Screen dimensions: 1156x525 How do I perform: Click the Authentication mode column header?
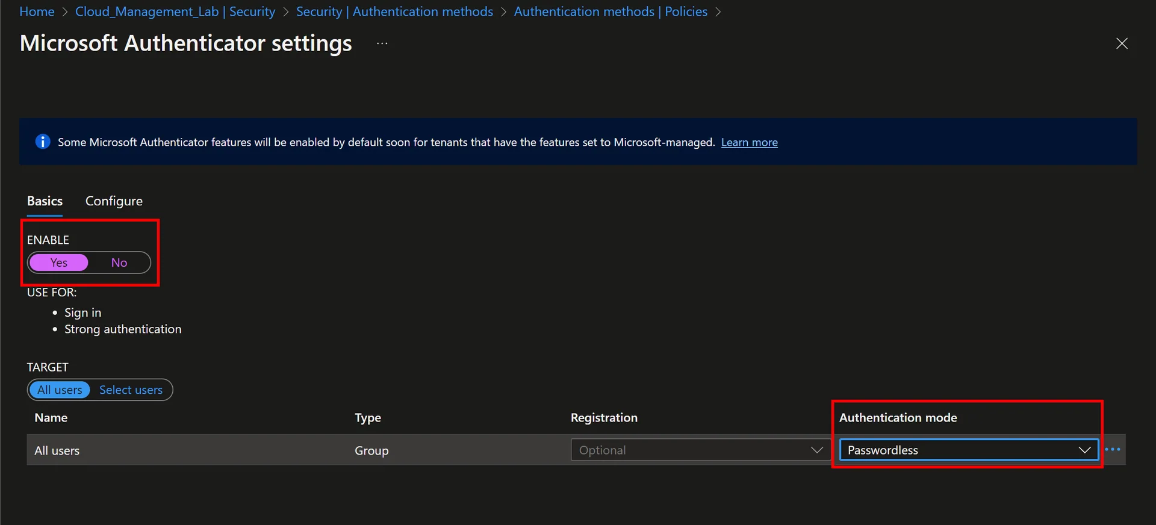pos(898,417)
